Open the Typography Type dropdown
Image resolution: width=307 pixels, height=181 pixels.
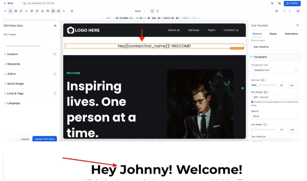(275, 70)
